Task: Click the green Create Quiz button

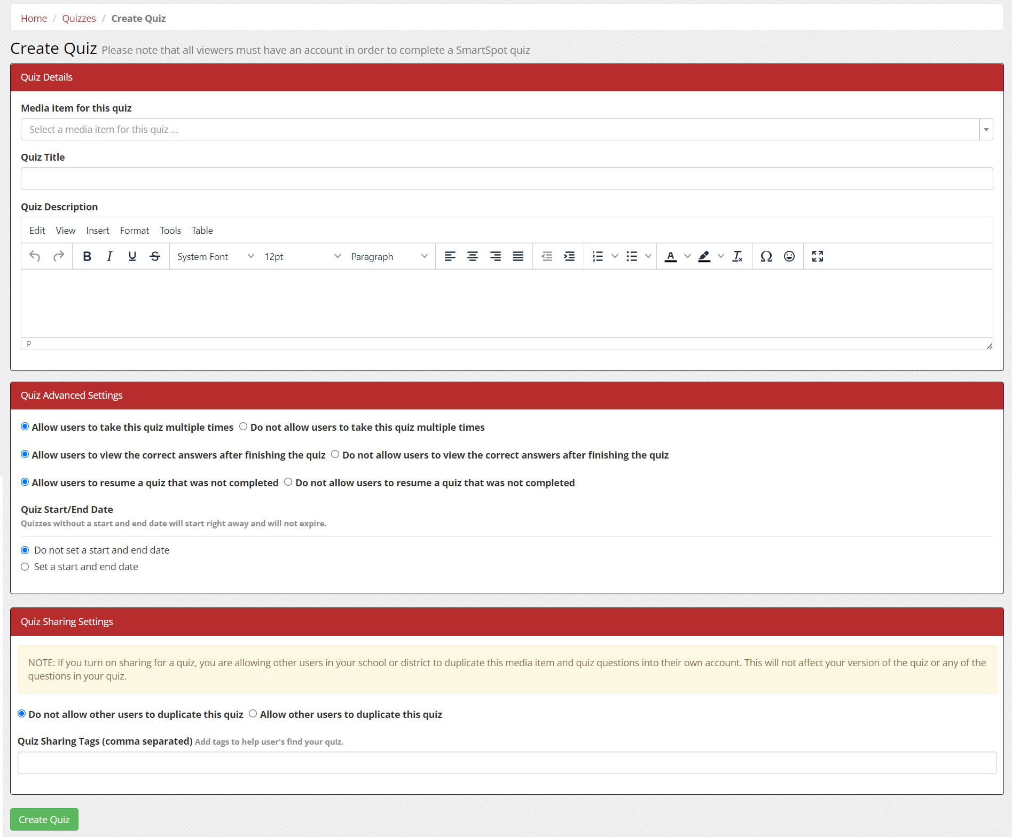Action: tap(44, 819)
